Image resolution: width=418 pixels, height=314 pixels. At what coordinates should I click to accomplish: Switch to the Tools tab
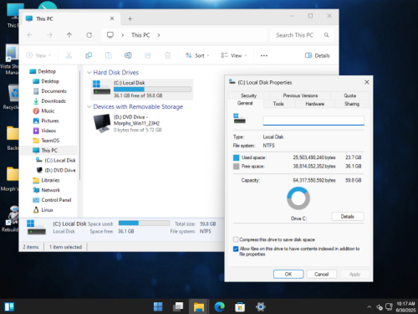278,104
